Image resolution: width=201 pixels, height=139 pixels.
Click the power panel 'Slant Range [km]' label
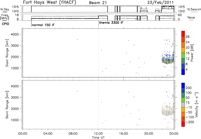point(7,53)
